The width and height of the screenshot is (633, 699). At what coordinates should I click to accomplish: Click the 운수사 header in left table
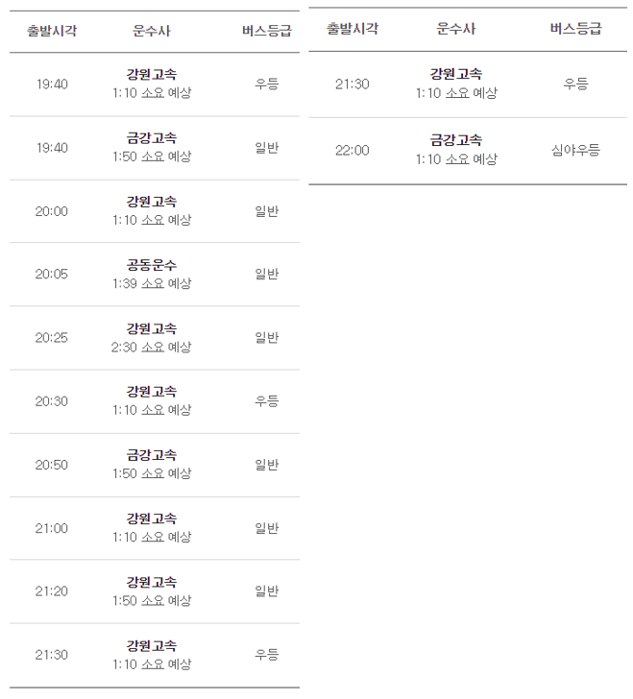[152, 31]
